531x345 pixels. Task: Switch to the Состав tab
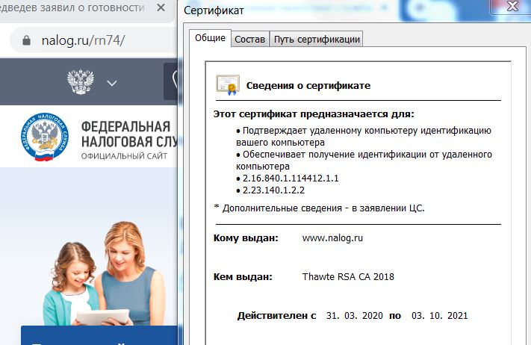[x=250, y=40]
